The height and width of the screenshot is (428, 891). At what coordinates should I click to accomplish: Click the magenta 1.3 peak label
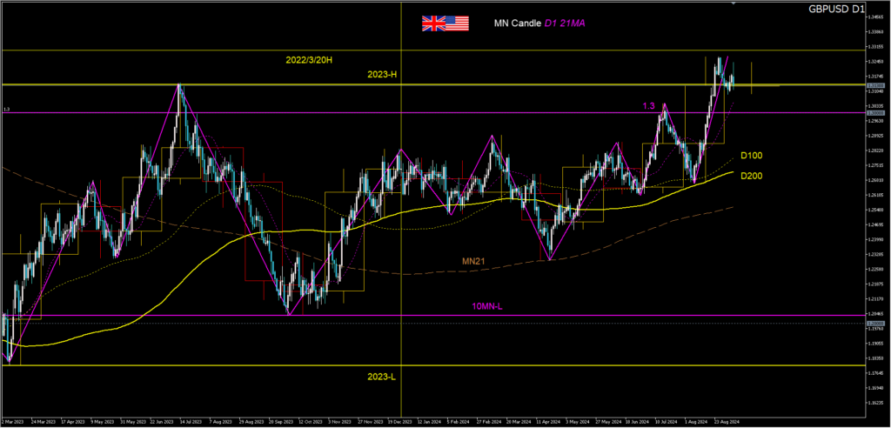[x=648, y=106]
